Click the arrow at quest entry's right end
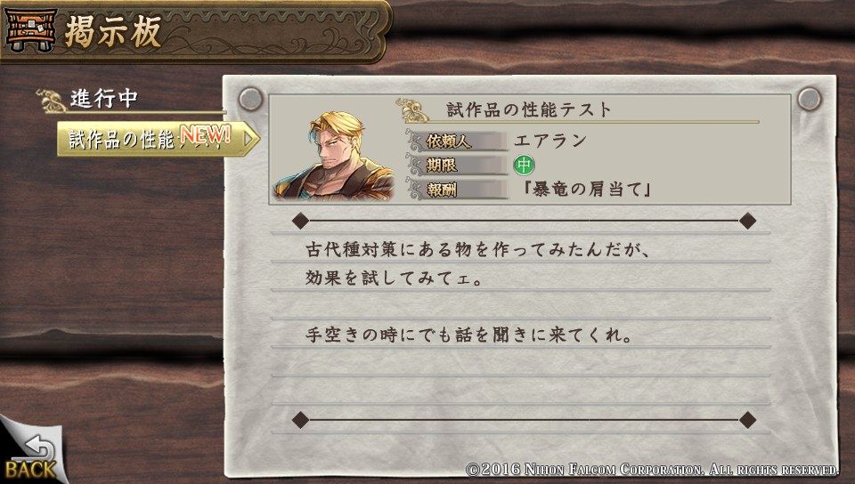Viewport: 855px width, 484px height. pyautogui.click(x=248, y=139)
